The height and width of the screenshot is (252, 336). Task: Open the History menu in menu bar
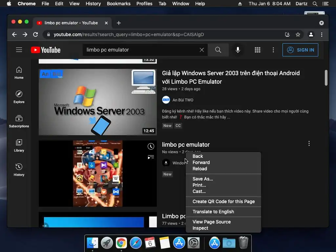pyautogui.click(x=93, y=4)
